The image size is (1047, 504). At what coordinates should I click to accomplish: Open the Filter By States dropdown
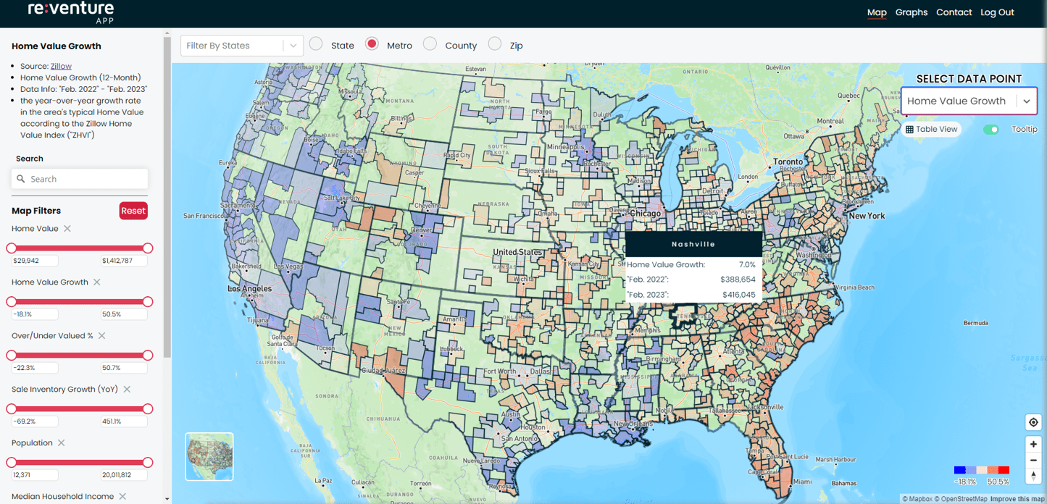pos(241,46)
